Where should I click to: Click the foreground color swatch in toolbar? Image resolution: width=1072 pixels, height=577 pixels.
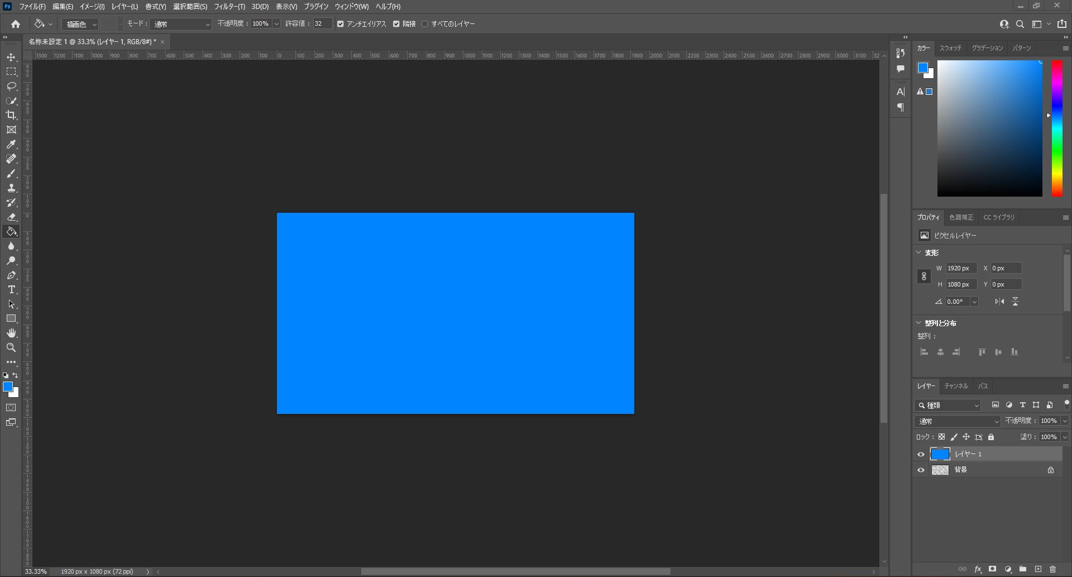pyautogui.click(x=8, y=387)
